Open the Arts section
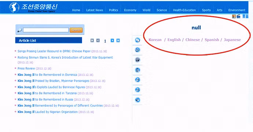253x132 pixels. coord(219,10)
